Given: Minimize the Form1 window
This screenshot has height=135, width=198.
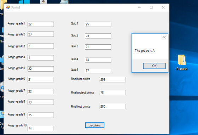Looking at the screenshot, I should click(139, 7).
